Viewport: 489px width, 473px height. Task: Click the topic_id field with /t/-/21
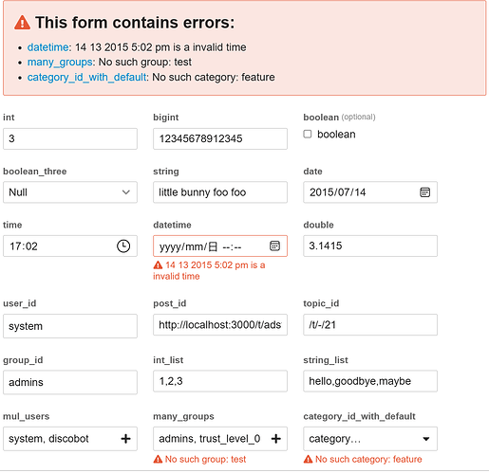coord(370,324)
